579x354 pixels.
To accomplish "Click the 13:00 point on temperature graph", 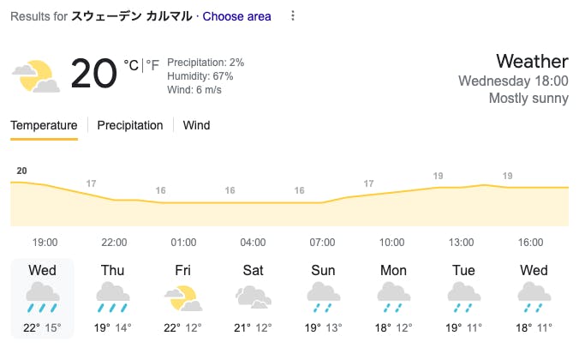I will click(463, 187).
